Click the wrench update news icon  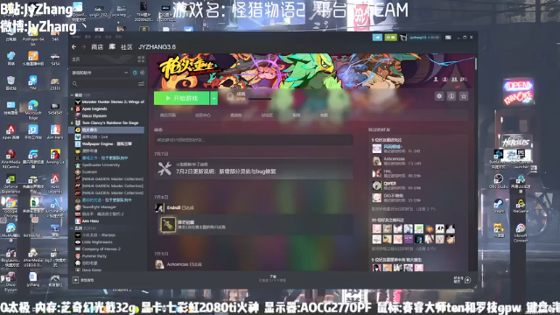[164, 169]
